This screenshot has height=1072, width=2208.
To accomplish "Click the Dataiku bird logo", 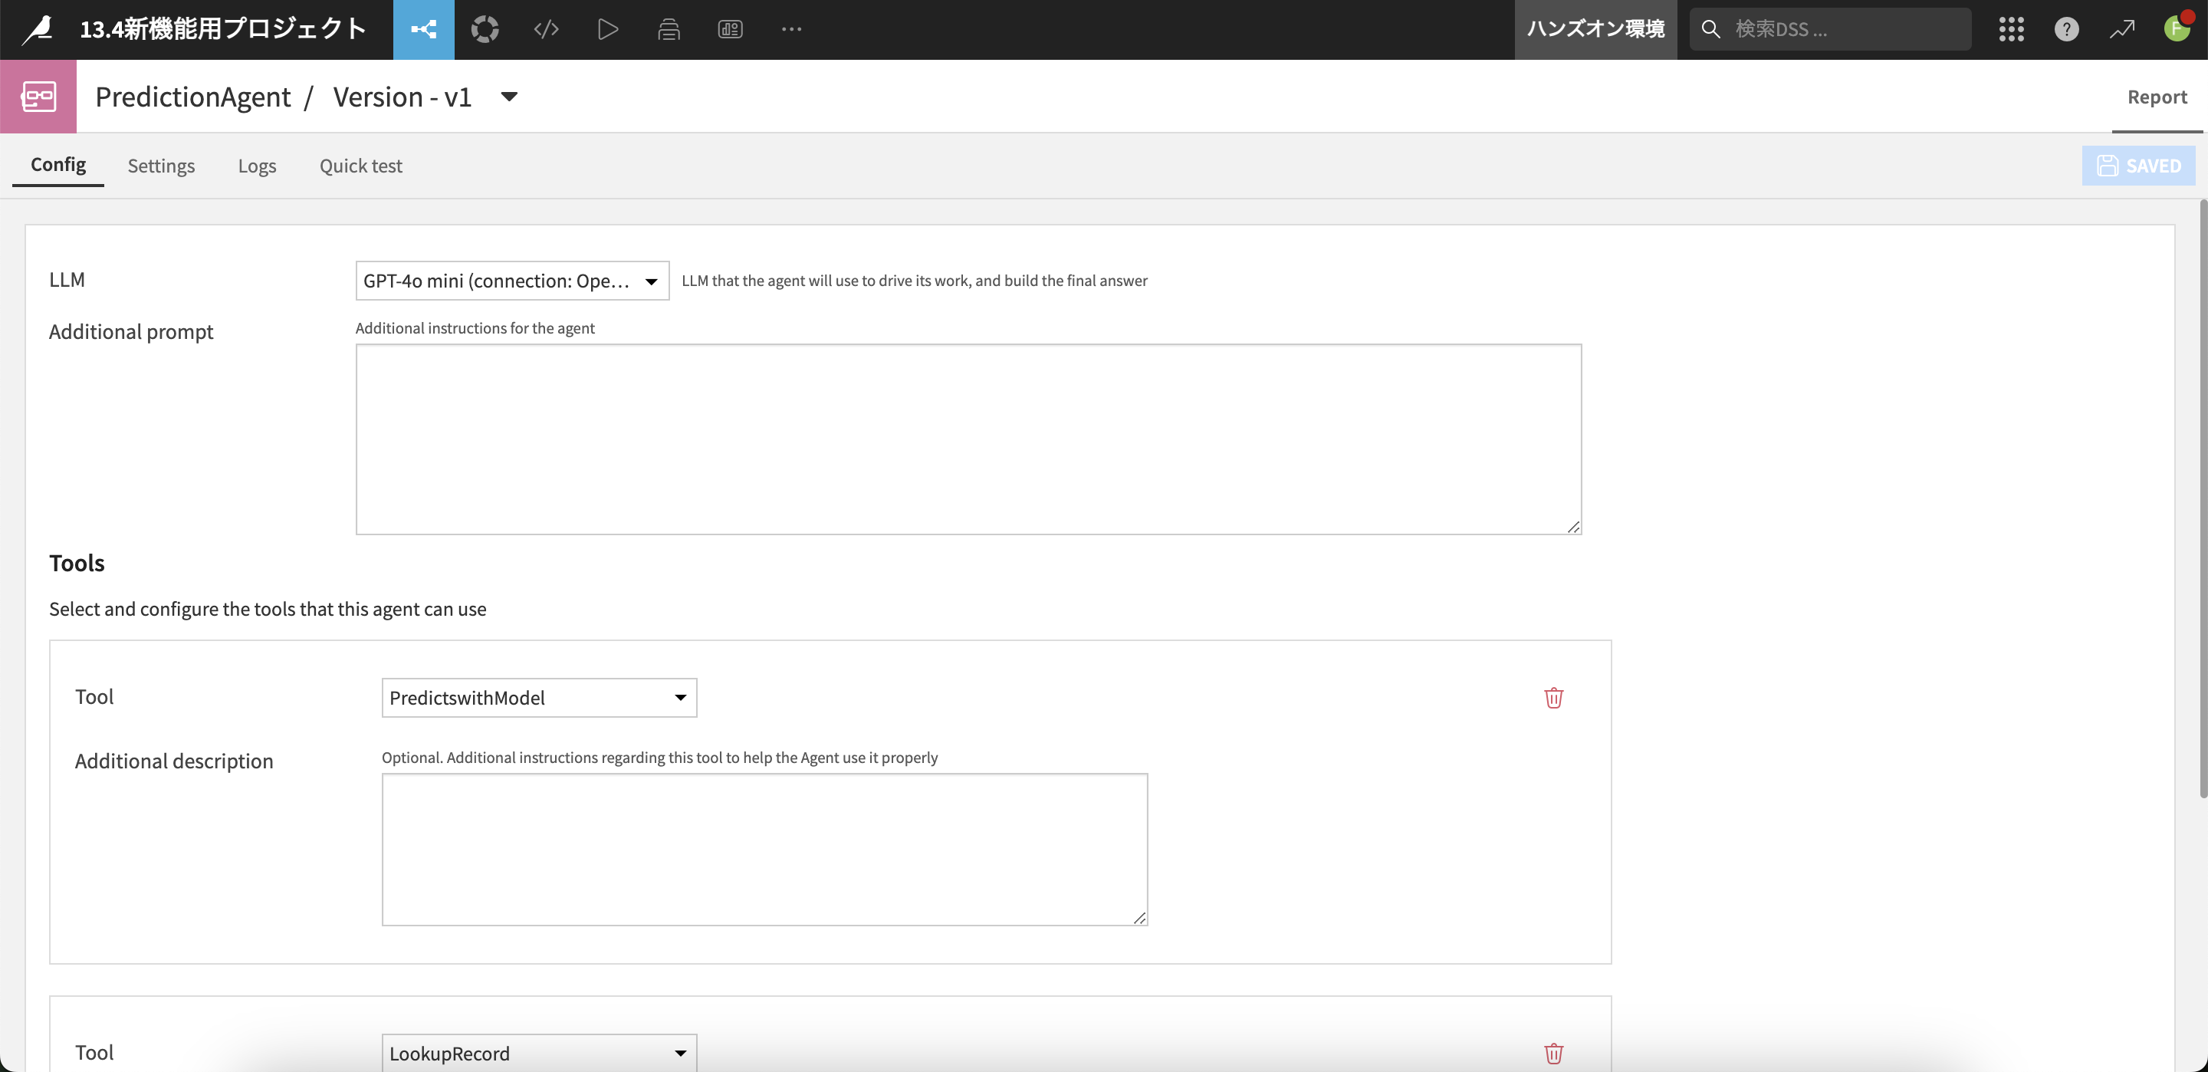I will (x=38, y=29).
